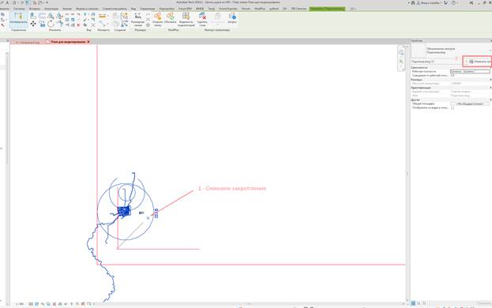Open the 'Ведомость подкатегорий' tool
The height and width of the screenshot is (308, 492).
[x=186, y=19]
